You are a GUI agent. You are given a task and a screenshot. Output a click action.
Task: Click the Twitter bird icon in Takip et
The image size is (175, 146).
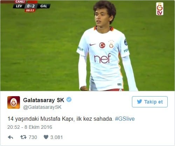coord(140,101)
